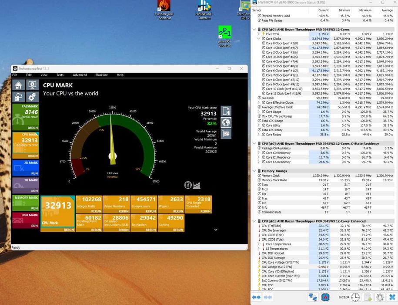398x305 pixels.
Task: Open the Help menu
Action: pyautogui.click(x=120, y=75)
